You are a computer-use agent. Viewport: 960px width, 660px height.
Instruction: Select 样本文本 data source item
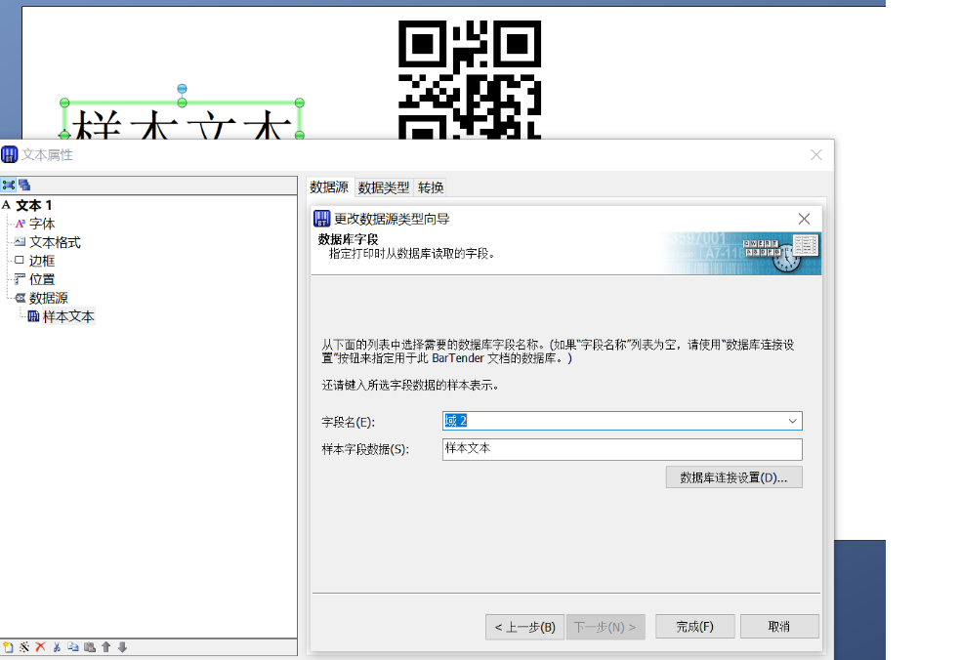tap(68, 316)
